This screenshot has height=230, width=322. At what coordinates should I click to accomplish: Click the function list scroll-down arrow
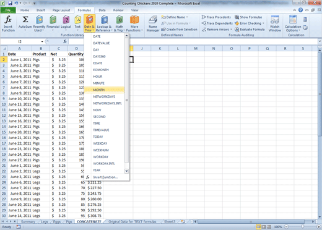126,171
